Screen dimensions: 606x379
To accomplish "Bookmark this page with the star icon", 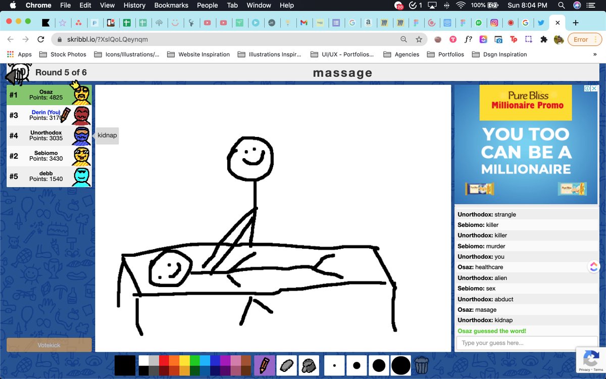I will (419, 39).
